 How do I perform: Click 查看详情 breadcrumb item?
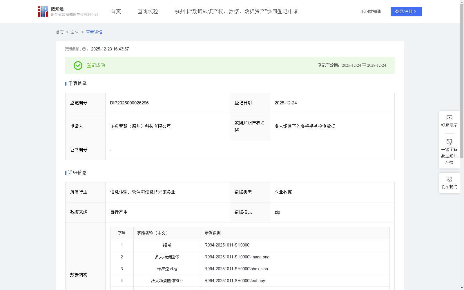[x=94, y=32]
